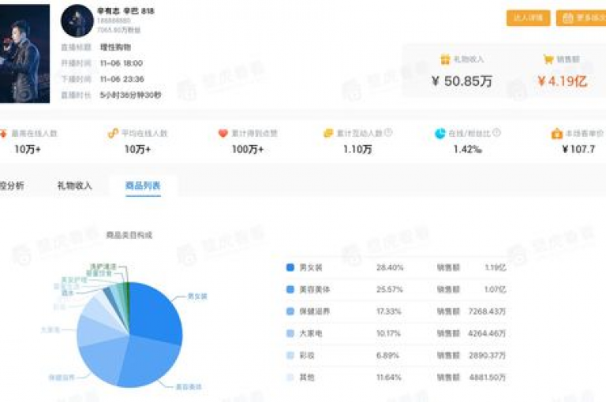Image resolution: width=606 pixels, height=402 pixels.
Task: Switch to the 礼物收入 tab
Action: click(x=75, y=186)
